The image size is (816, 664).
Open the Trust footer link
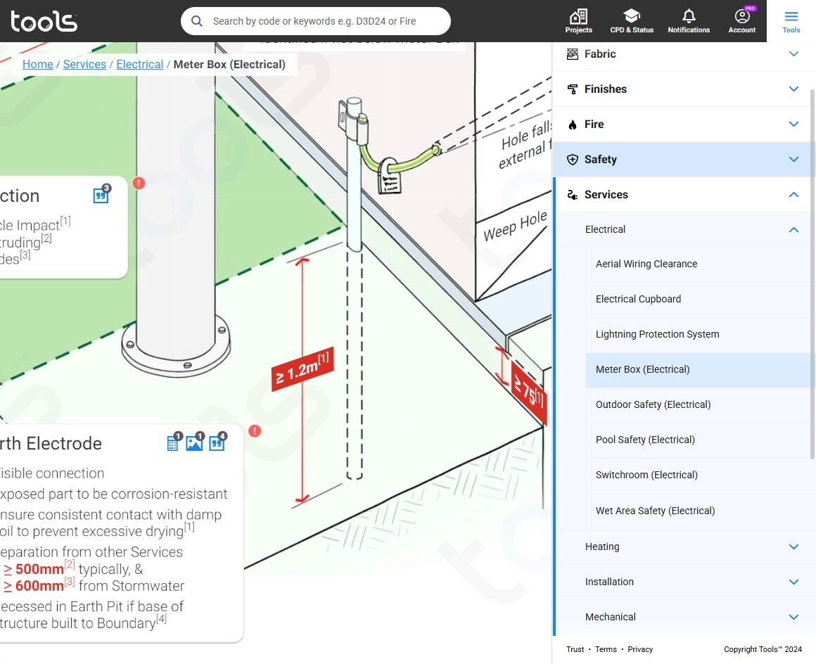pos(575,649)
